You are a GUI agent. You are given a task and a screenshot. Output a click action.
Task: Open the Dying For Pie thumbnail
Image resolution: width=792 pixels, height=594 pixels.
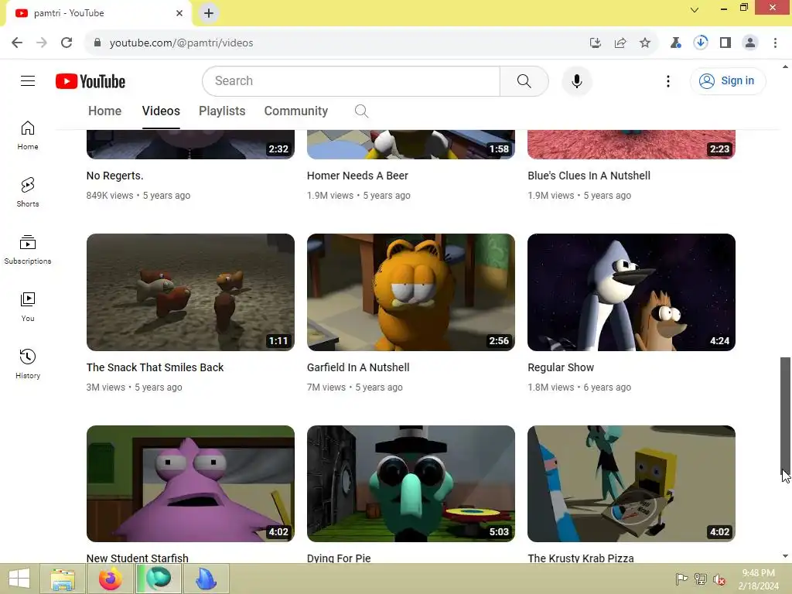(x=411, y=484)
